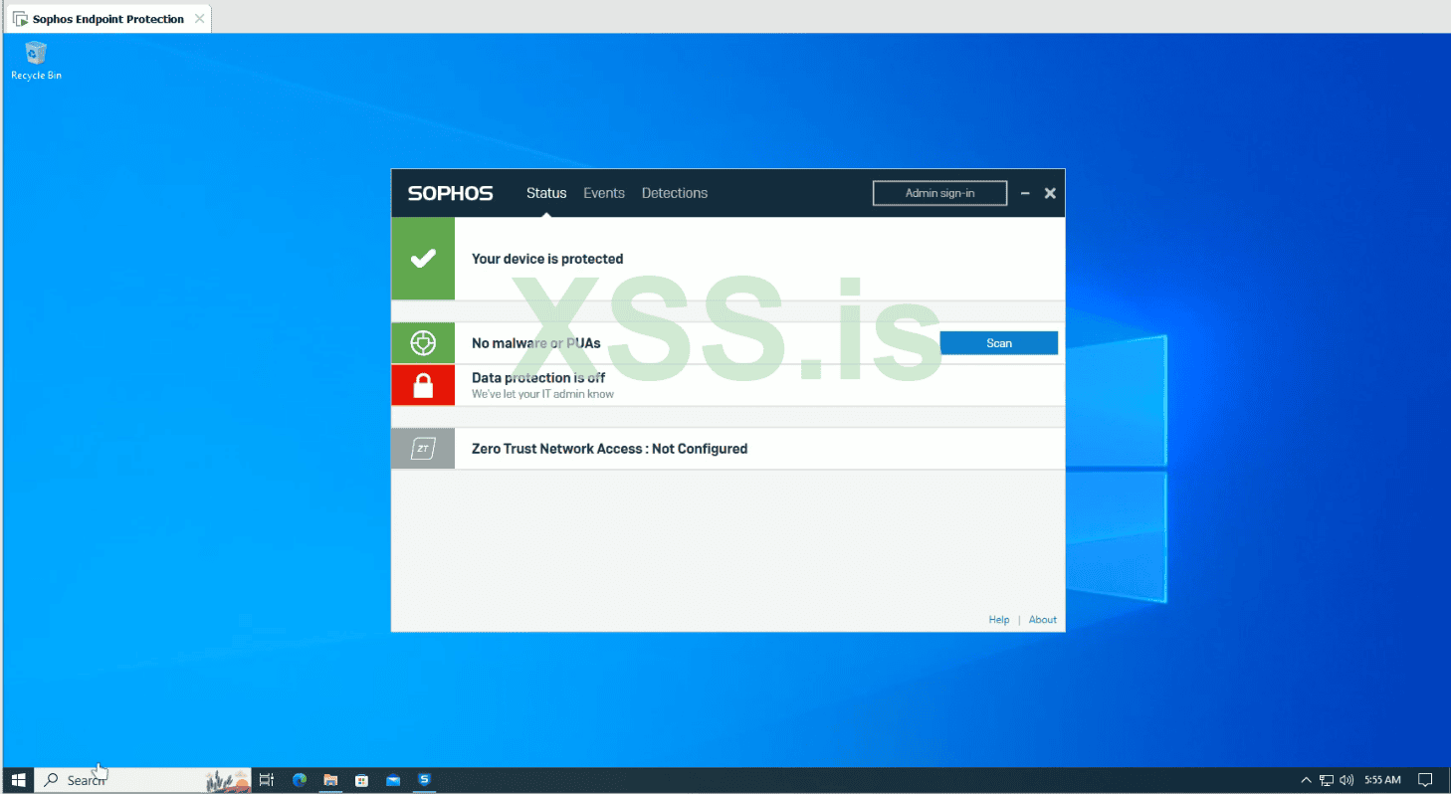Image resolution: width=1451 pixels, height=794 pixels.
Task: Click the red padlock data protection icon
Action: click(423, 385)
